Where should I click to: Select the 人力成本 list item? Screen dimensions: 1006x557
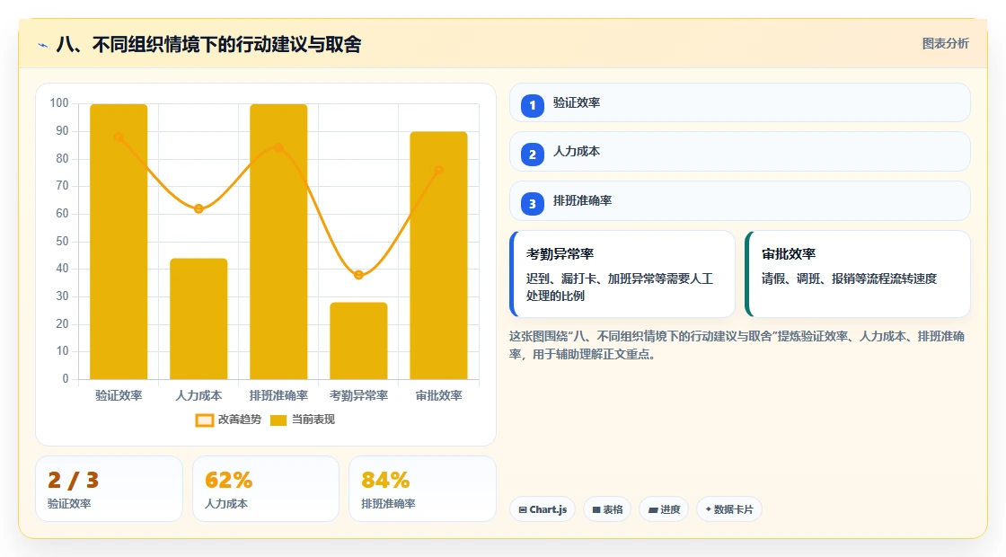coord(740,152)
